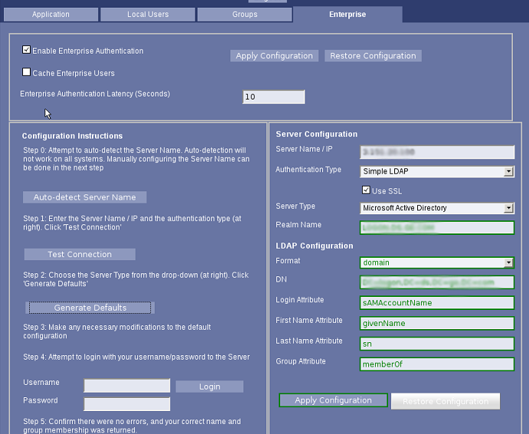Click the top Restore Configuration button
This screenshot has width=529, height=434.
pos(373,56)
